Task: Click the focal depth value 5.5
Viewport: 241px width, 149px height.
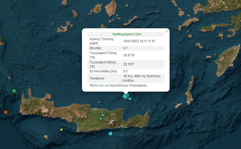Action: coord(125,71)
